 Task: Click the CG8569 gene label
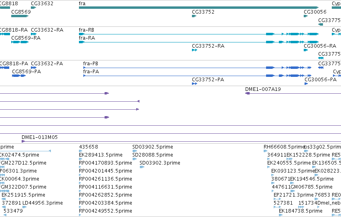click(21, 12)
